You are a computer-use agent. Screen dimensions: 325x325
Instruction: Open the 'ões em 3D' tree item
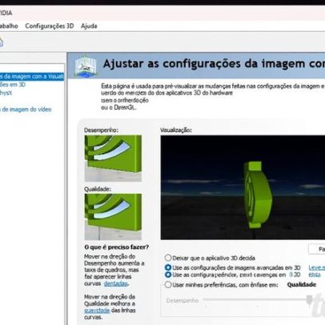(x=13, y=85)
